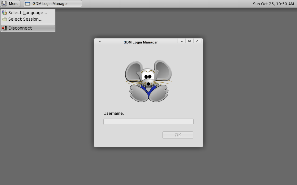The width and height of the screenshot is (297, 185).
Task: Click the GDM Login Manager window title
Action: tap(140, 42)
